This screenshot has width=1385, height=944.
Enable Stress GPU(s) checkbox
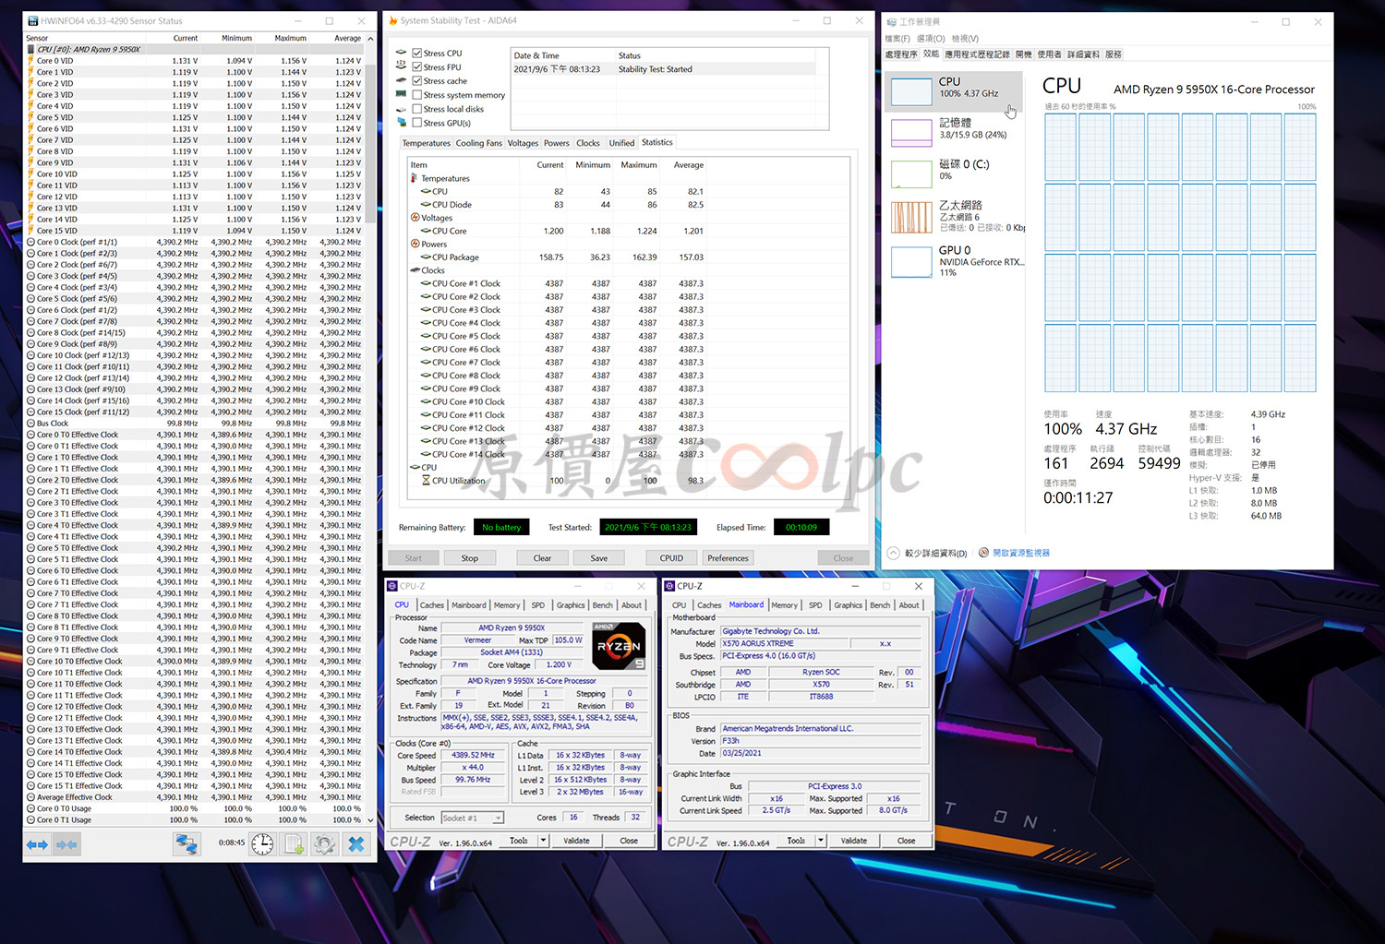coord(416,123)
